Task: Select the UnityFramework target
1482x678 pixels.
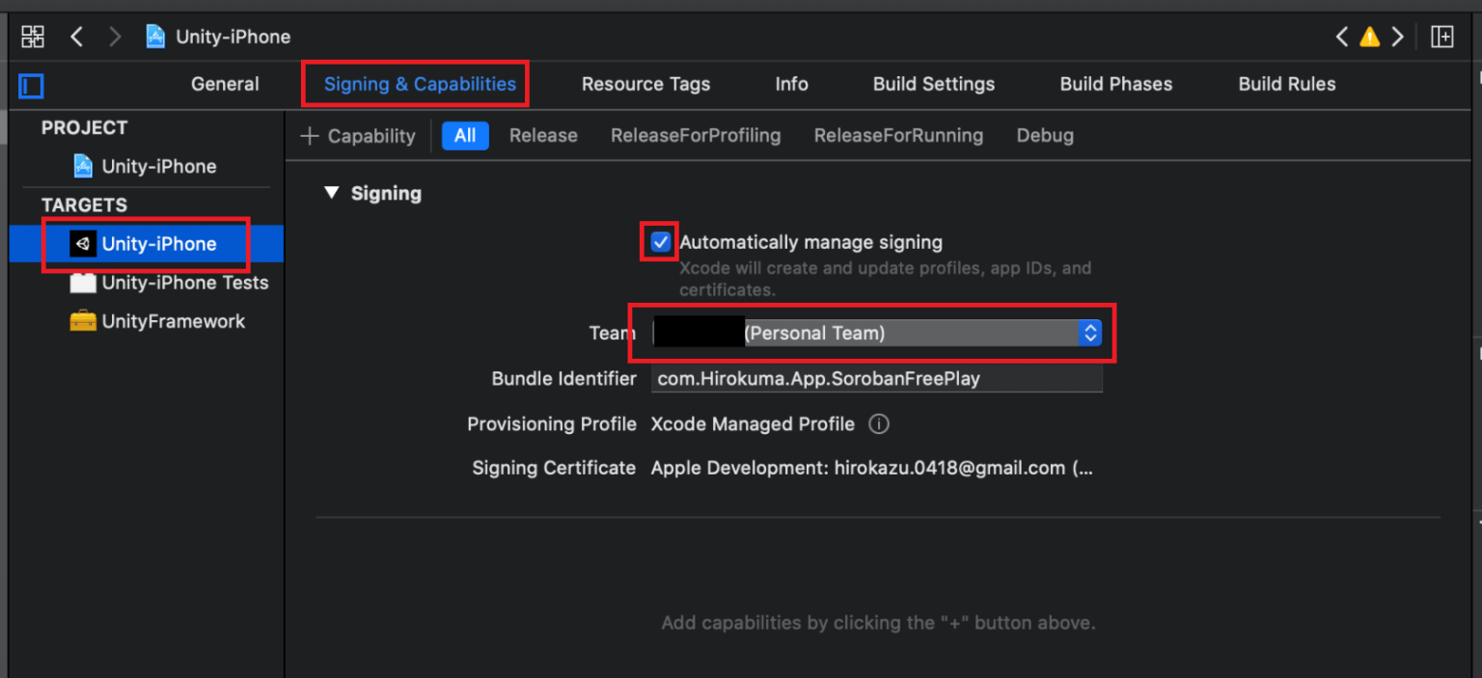Action: point(173,321)
